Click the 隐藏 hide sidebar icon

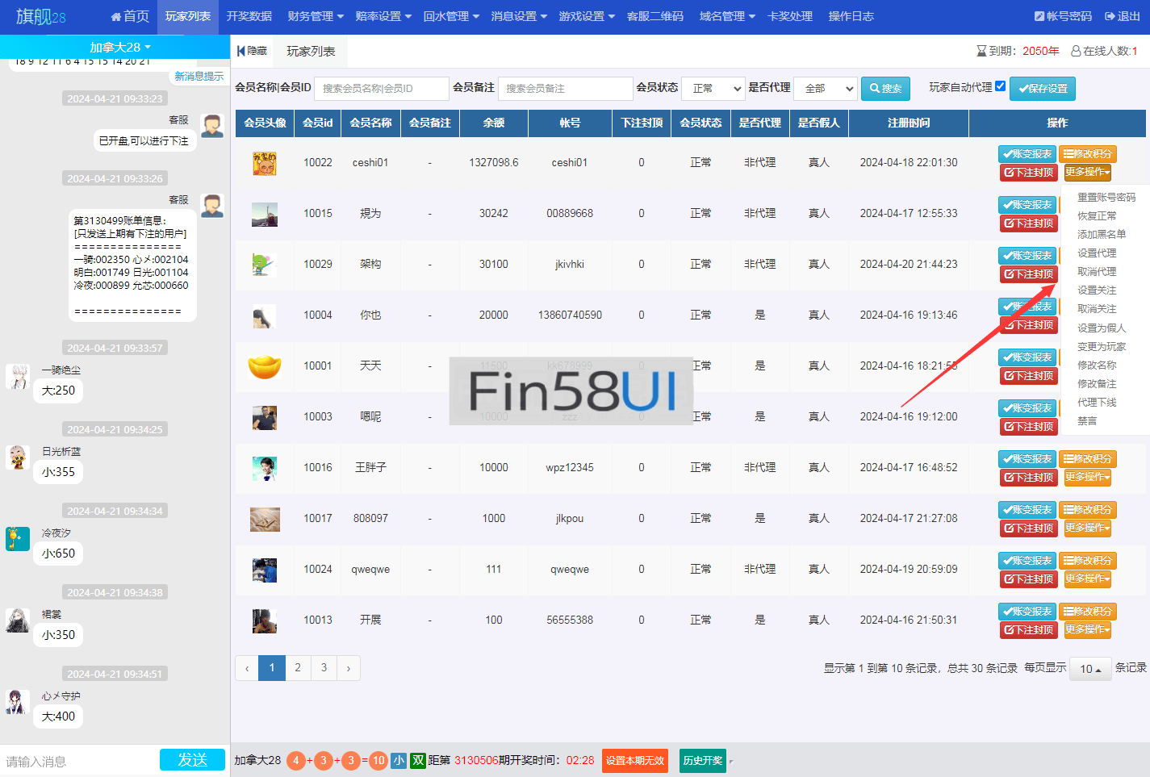tap(241, 51)
